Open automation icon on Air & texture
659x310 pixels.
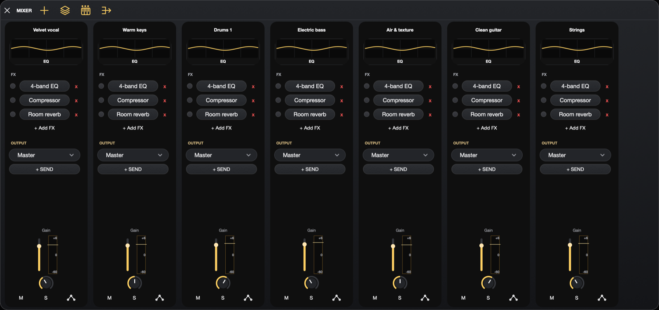(425, 298)
